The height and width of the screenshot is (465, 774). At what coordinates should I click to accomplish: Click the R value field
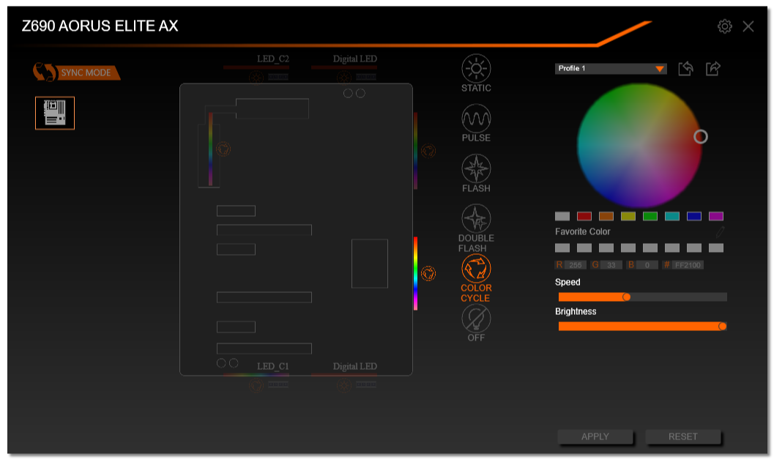[x=576, y=265]
